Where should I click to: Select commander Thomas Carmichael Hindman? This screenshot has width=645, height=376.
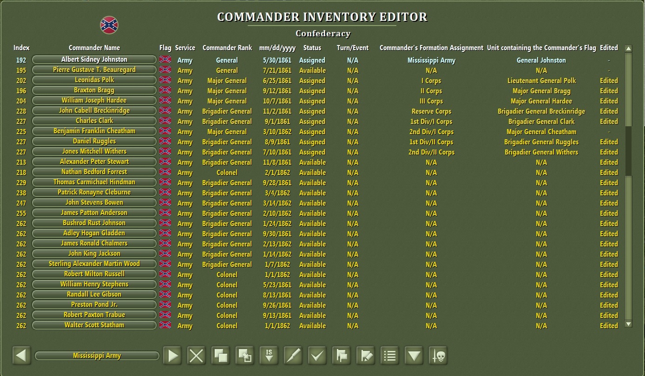94,182
